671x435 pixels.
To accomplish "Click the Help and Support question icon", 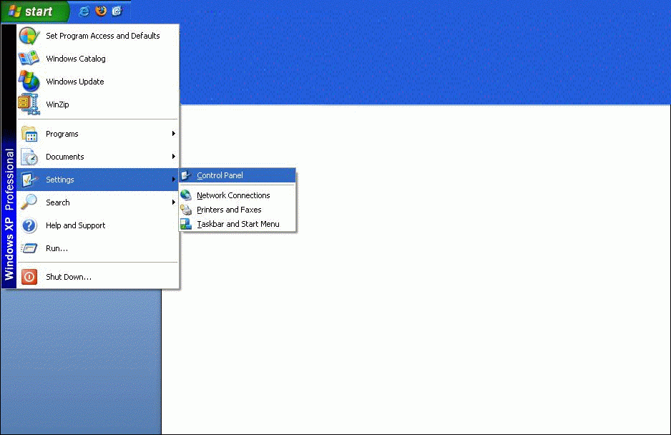I will 29,225.
